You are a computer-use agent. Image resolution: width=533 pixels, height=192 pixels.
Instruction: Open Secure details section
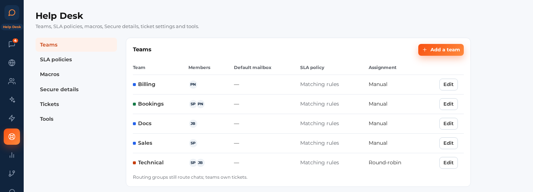coord(76,89)
